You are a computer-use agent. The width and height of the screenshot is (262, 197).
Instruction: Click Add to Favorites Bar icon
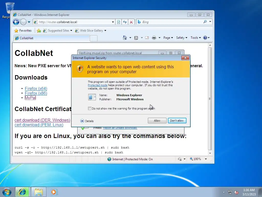point(39,31)
